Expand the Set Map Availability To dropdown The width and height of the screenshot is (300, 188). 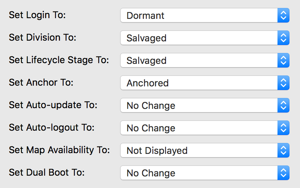[199, 151]
